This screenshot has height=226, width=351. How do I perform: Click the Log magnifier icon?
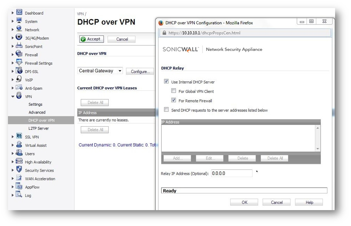tap(19, 195)
